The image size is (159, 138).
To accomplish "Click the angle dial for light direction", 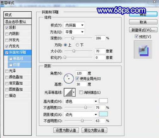I will (69, 79).
